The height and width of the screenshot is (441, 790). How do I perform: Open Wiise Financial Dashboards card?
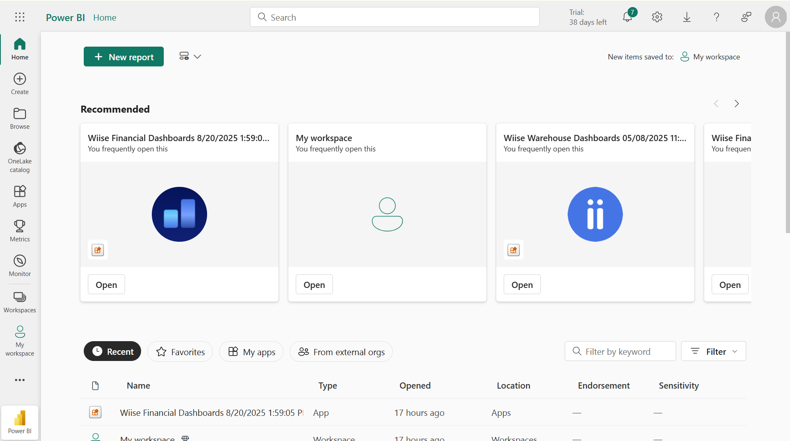pos(106,285)
